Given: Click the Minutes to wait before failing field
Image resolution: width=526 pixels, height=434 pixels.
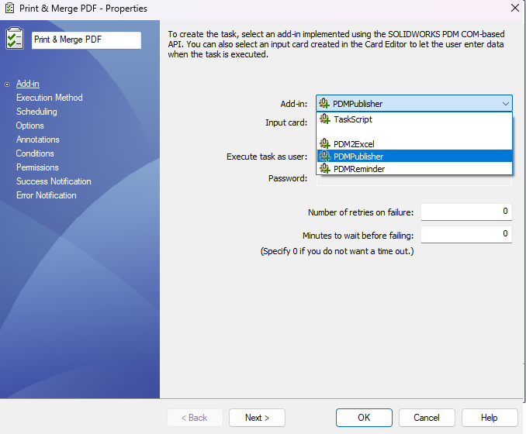Looking at the screenshot, I should coord(466,234).
